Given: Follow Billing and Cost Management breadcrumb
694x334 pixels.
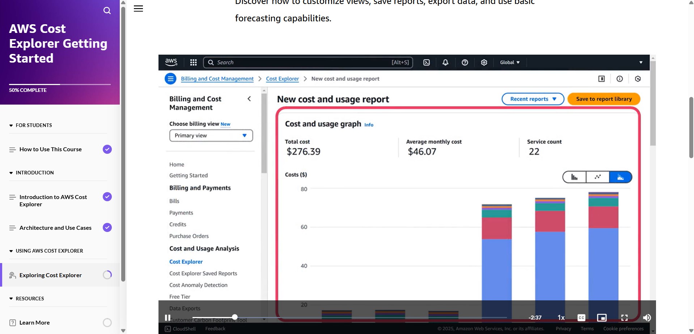Looking at the screenshot, I should pyautogui.click(x=217, y=79).
